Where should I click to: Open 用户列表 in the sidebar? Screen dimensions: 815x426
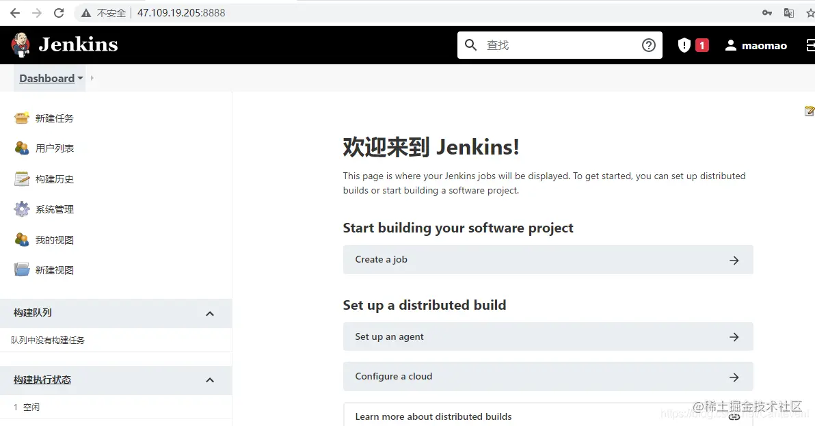[x=55, y=148]
